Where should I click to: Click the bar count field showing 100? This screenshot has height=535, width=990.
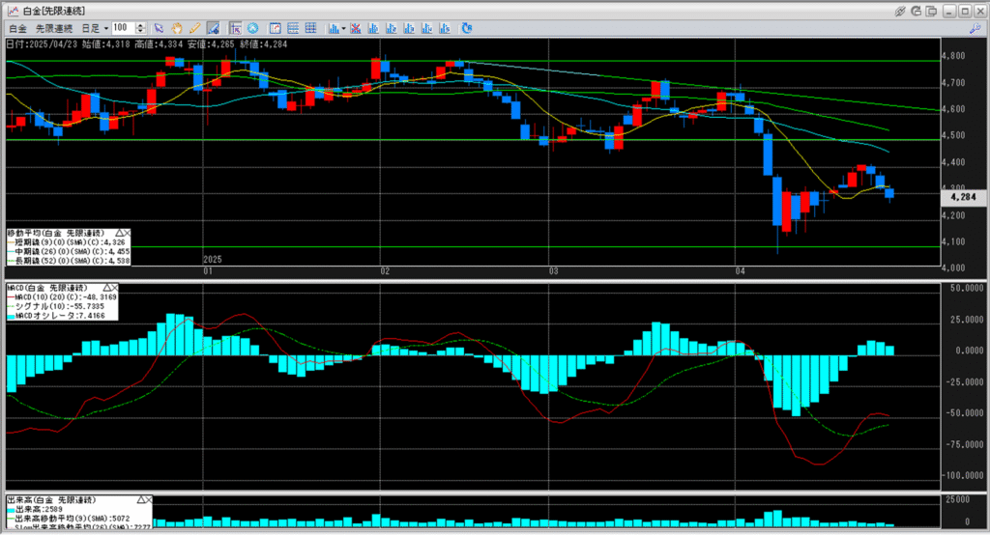click(123, 28)
